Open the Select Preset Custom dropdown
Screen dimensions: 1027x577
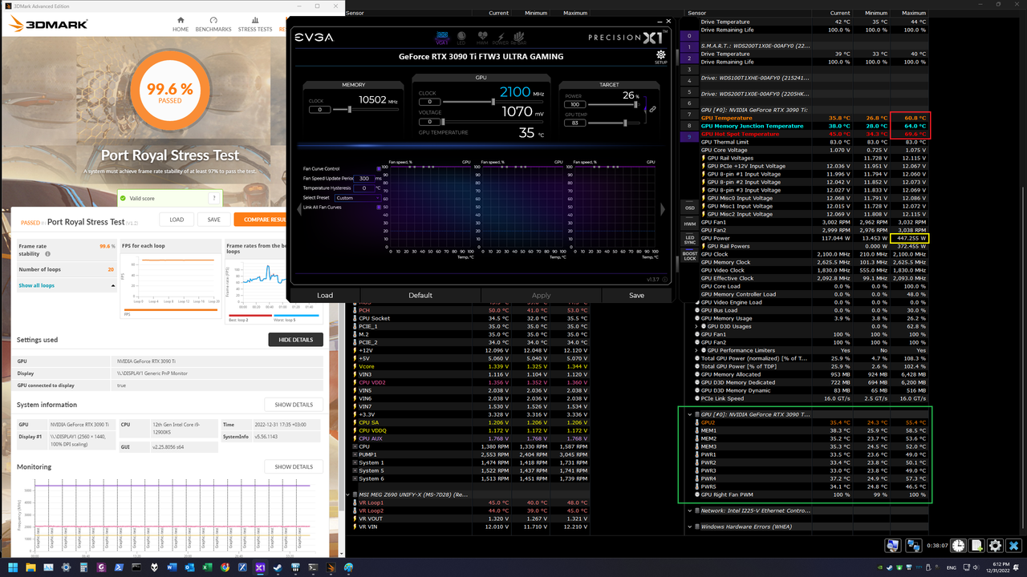358,198
